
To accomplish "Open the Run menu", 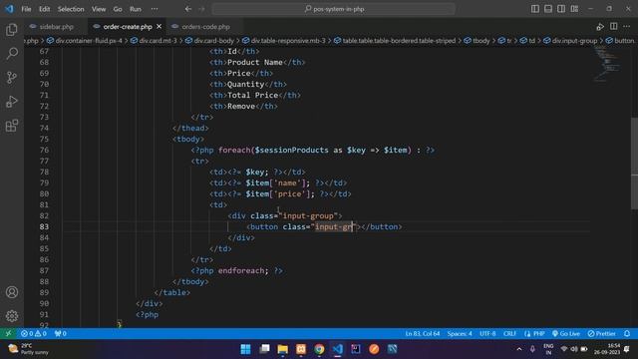I will (x=136, y=9).
